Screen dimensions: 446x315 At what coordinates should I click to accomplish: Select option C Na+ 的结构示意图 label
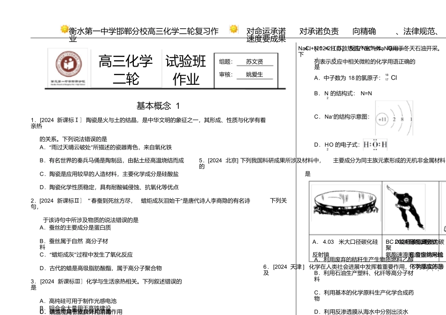[342, 117]
